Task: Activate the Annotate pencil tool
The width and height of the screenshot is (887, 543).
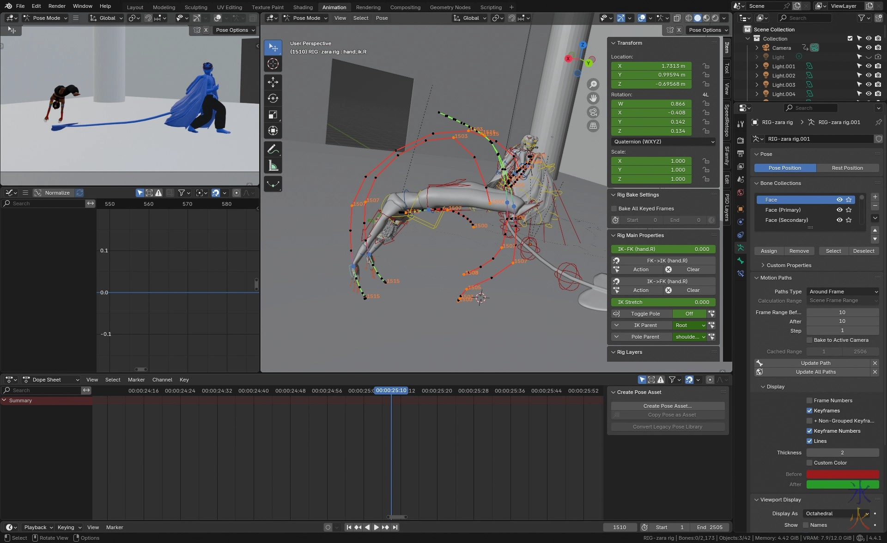Action: tap(273, 149)
